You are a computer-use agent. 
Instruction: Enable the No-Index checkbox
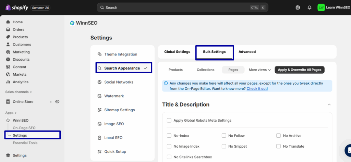click(169, 136)
